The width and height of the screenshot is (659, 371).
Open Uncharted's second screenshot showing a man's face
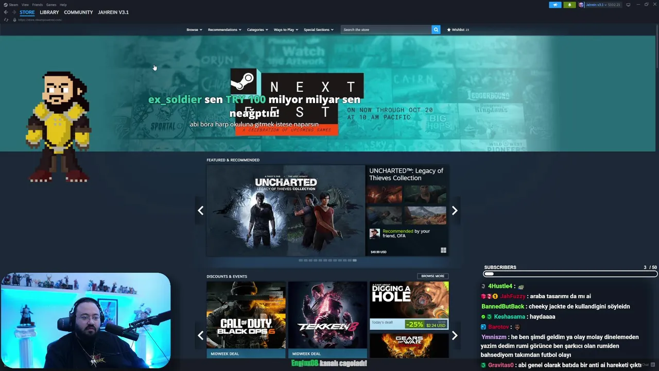425,194
